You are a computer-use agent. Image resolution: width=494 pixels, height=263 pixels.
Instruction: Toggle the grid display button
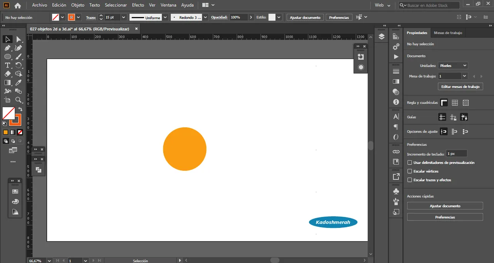pyautogui.click(x=455, y=103)
